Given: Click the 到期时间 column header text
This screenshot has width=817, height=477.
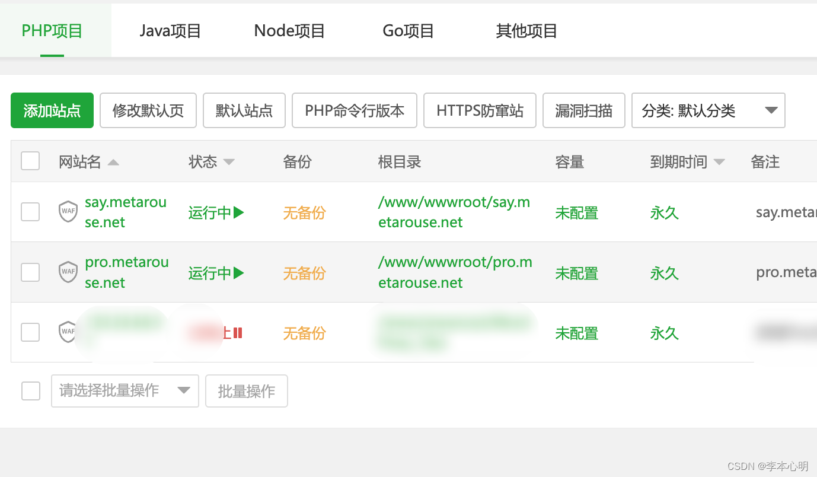Looking at the screenshot, I should click(679, 161).
